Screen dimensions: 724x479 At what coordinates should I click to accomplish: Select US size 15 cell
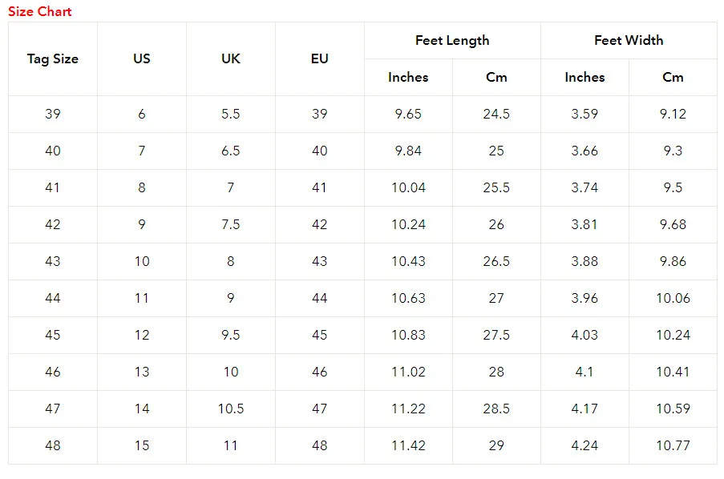tap(142, 445)
